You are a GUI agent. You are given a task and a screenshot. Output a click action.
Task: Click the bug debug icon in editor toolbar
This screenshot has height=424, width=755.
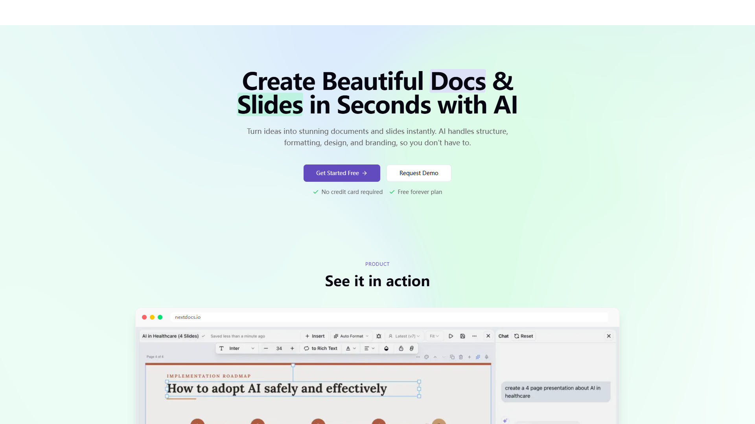click(379, 336)
